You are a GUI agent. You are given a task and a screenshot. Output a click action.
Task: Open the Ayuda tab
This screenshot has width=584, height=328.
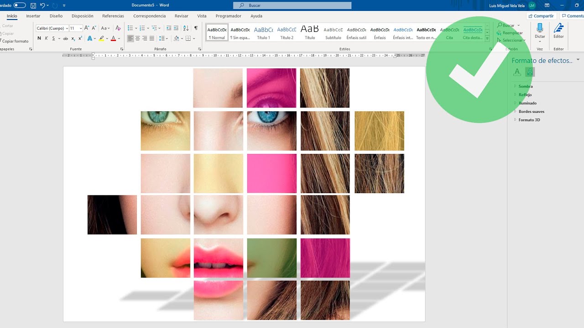coord(256,16)
